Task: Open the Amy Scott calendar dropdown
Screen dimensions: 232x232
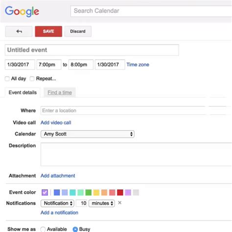Action: coord(88,134)
